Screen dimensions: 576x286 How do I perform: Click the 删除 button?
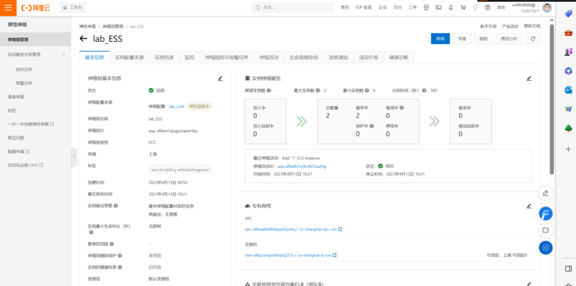click(x=483, y=39)
